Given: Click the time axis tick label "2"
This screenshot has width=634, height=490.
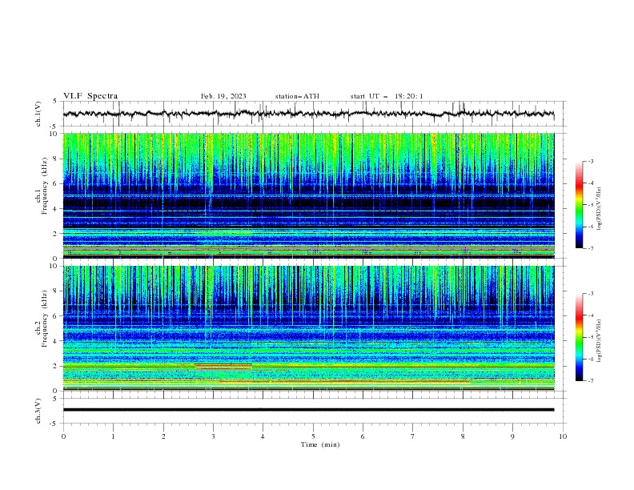Looking at the screenshot, I should 163,436.
